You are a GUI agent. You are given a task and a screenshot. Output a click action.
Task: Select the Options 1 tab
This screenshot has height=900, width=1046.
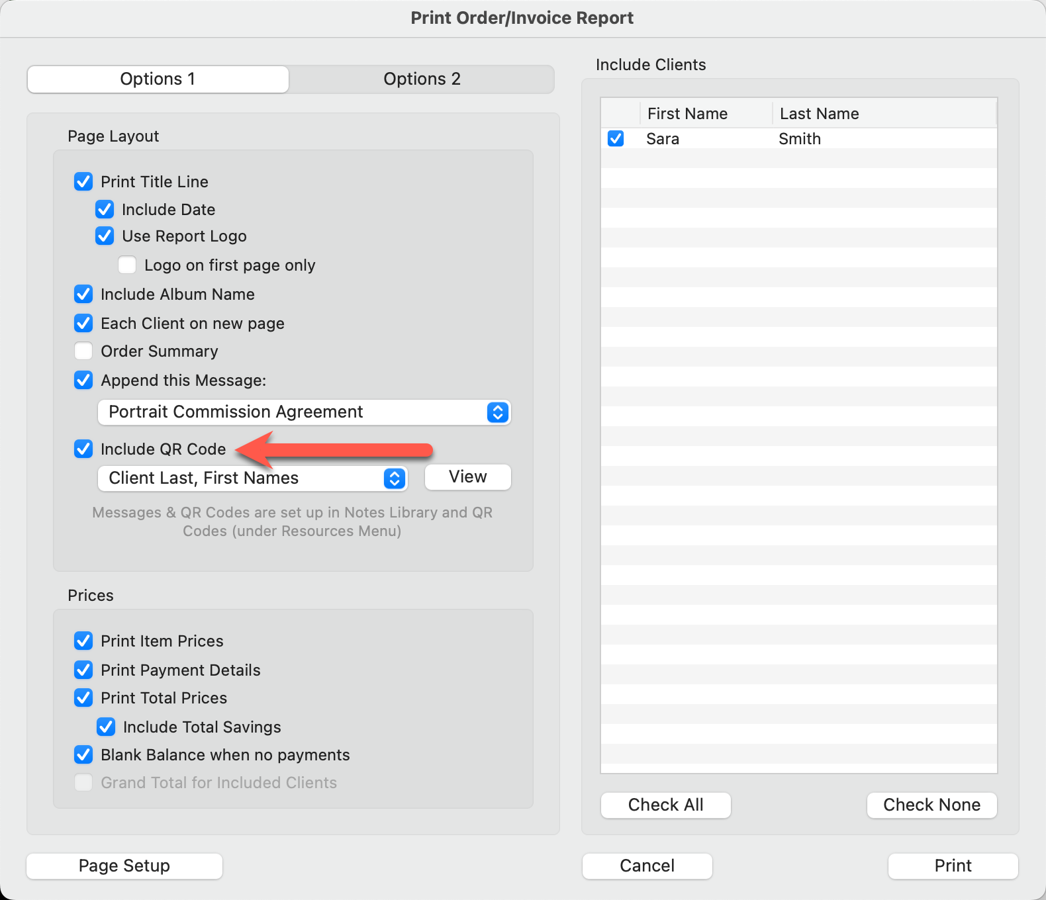click(158, 79)
